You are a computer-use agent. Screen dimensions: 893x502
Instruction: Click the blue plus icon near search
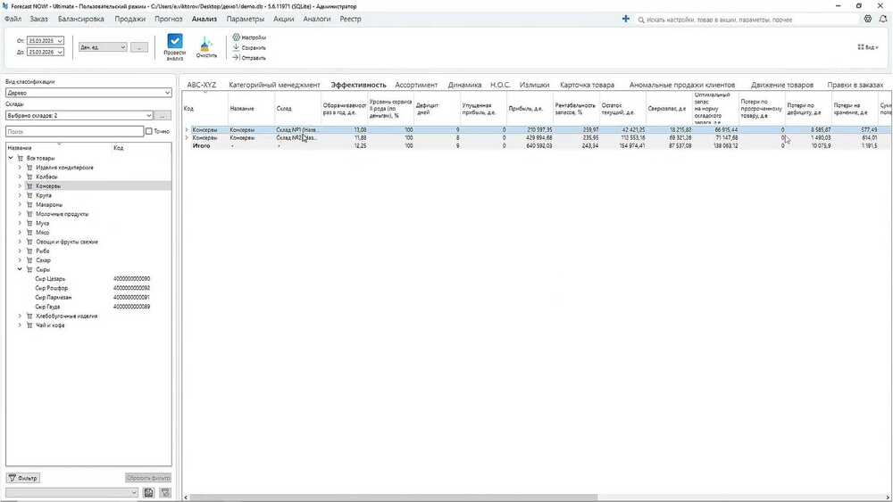[625, 19]
